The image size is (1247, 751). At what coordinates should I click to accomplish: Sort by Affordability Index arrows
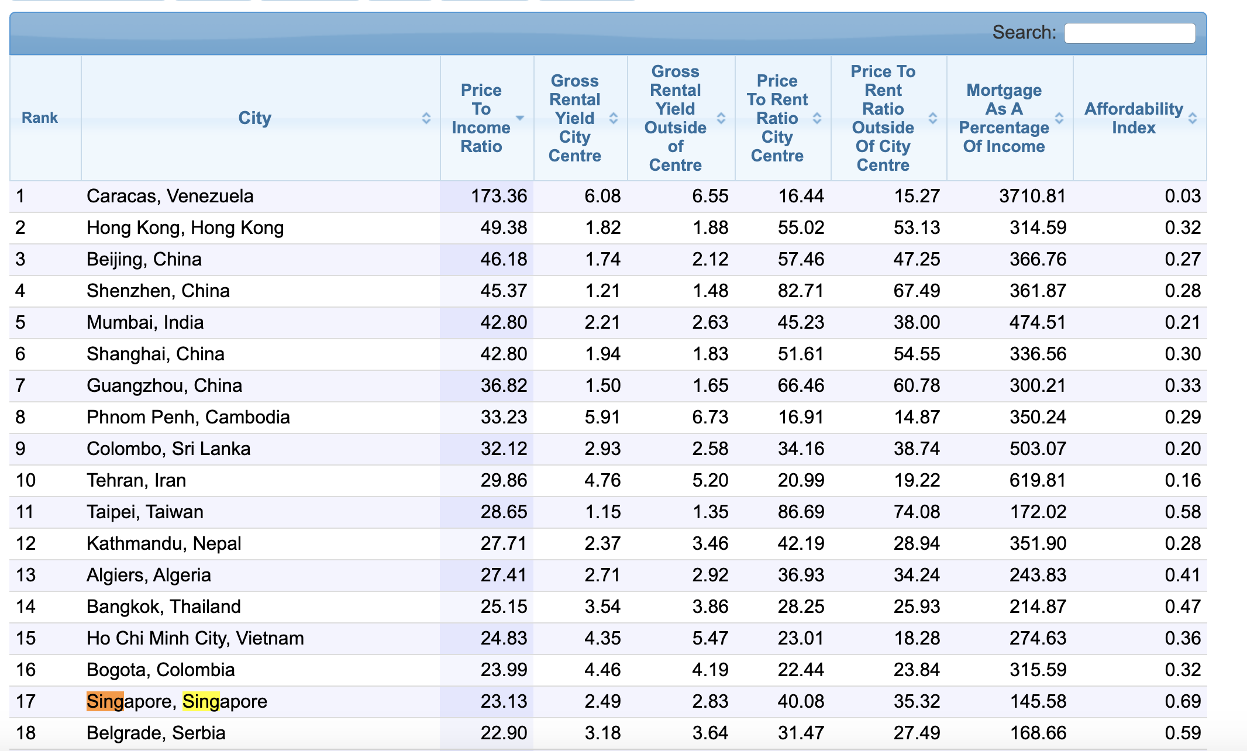click(x=1193, y=118)
